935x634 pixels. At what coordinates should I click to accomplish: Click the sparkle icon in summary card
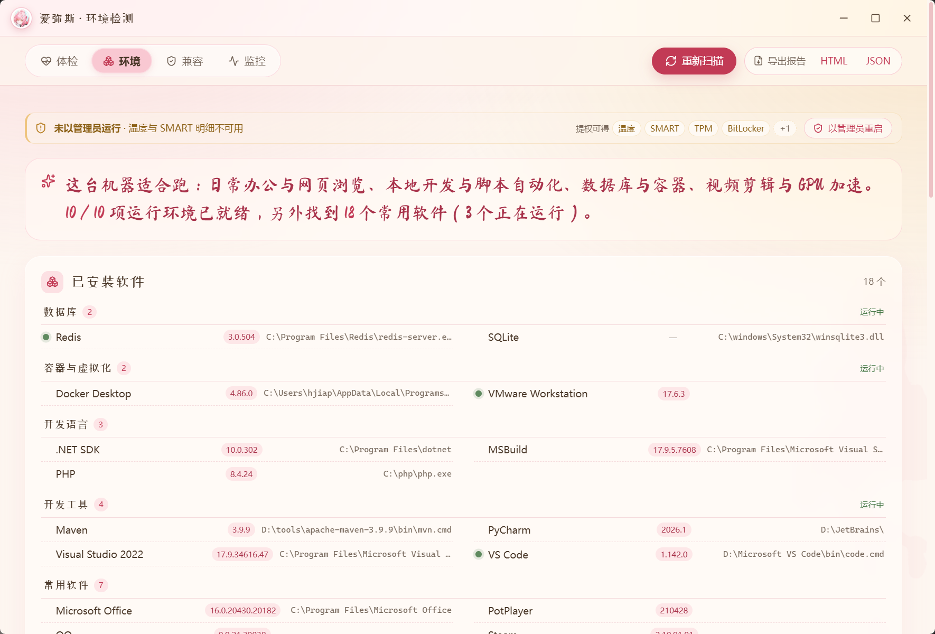(48, 182)
